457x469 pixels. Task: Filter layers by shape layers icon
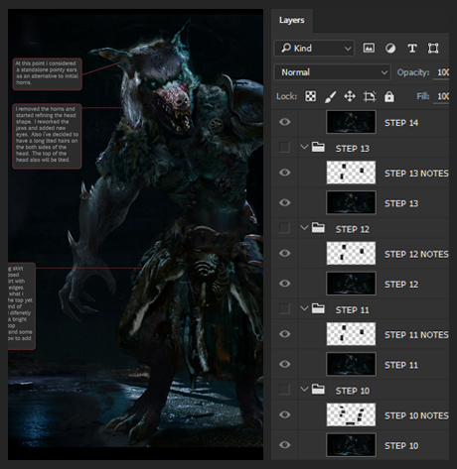(433, 49)
